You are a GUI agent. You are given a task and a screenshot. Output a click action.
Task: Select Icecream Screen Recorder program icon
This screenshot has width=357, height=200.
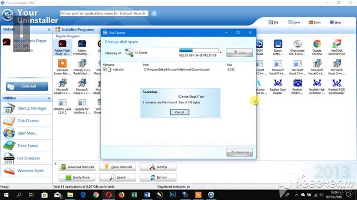(62, 67)
